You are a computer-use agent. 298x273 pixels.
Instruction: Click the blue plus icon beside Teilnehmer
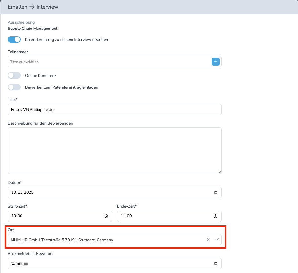(216, 62)
